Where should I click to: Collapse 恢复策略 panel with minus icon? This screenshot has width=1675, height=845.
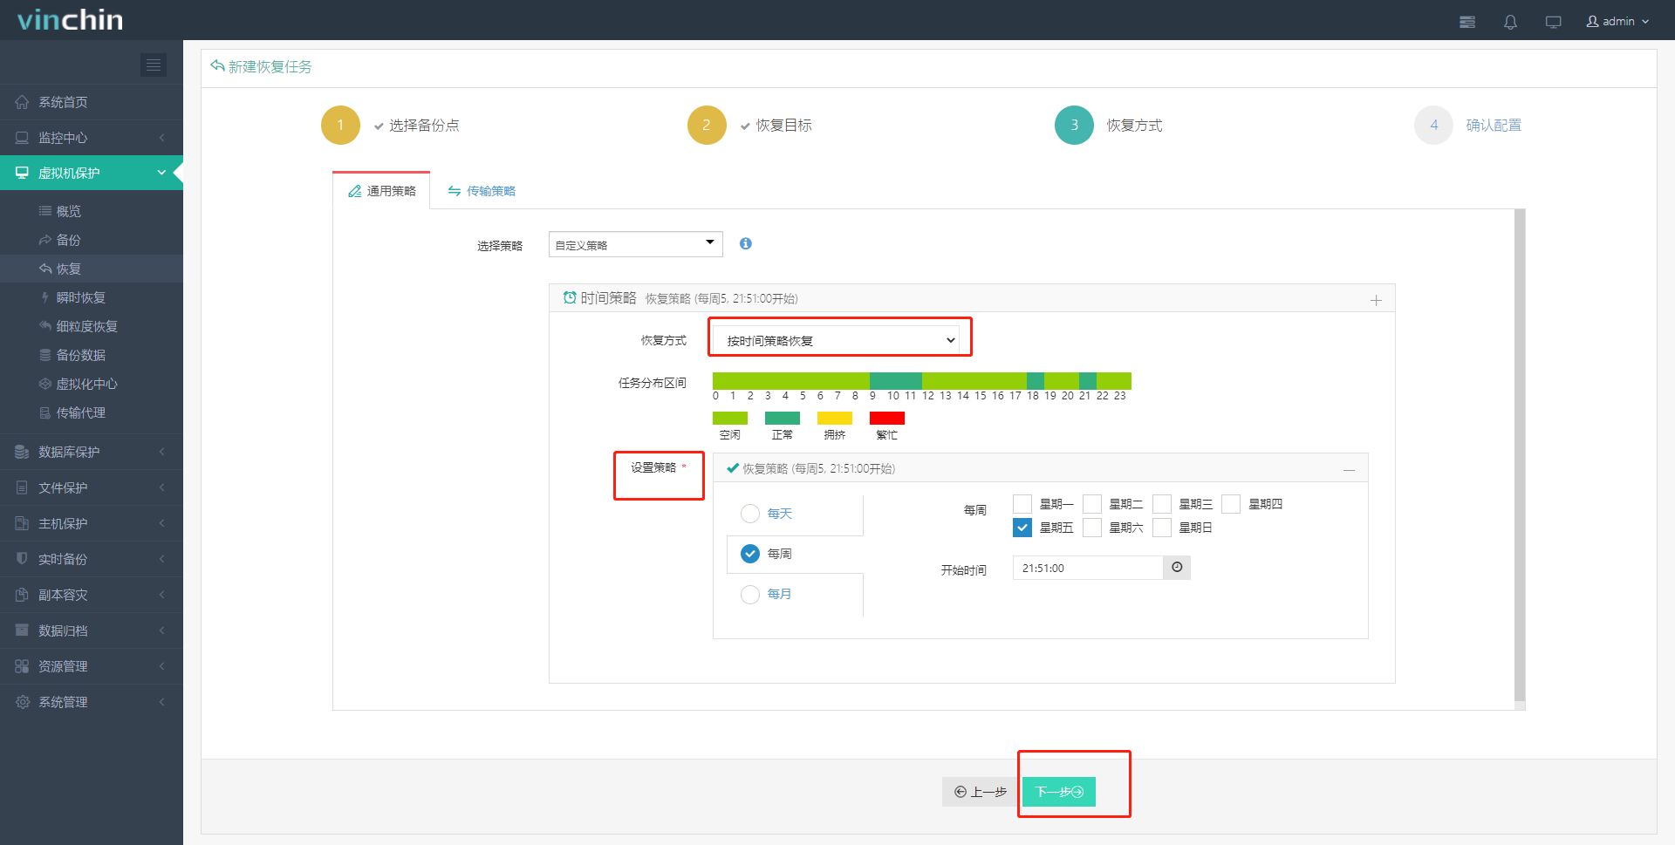point(1350,470)
